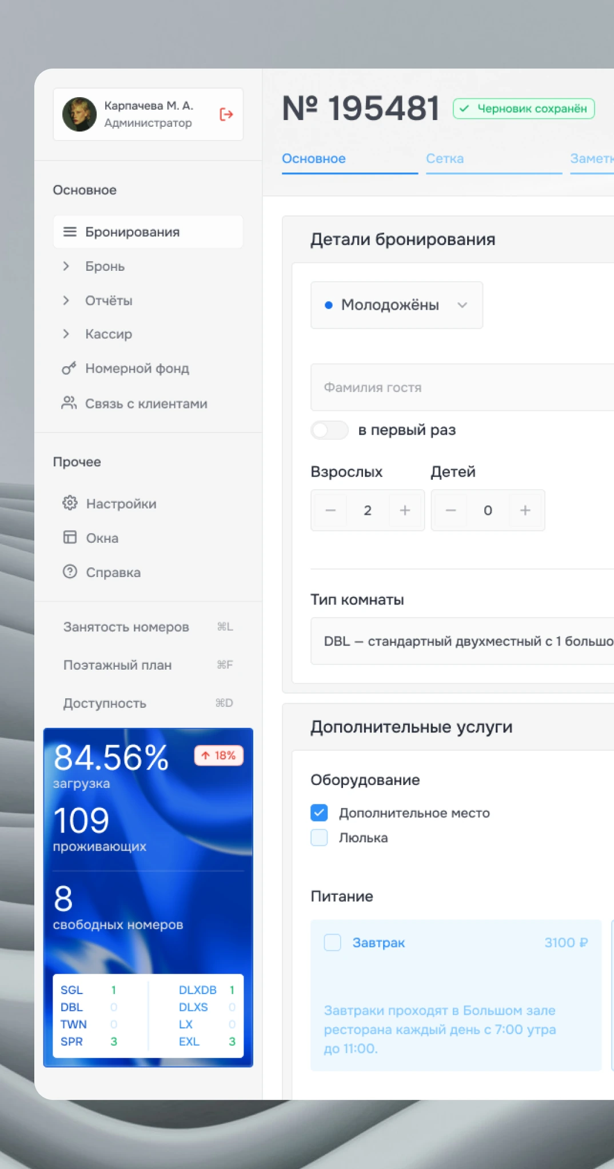Enable the Завтрак checkbox
Image resolution: width=614 pixels, height=1169 pixels.
tap(332, 942)
